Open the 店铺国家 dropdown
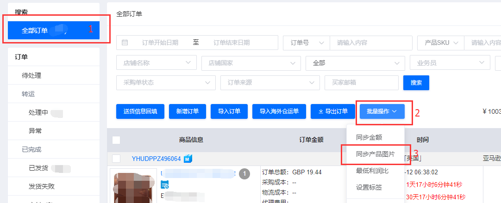 pyautogui.click(x=251, y=63)
